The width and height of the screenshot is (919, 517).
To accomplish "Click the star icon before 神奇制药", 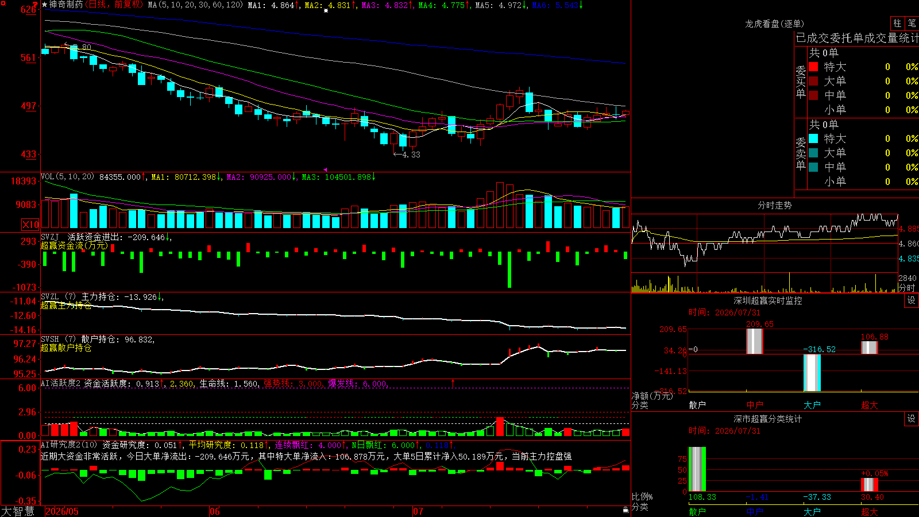I will pos(45,5).
